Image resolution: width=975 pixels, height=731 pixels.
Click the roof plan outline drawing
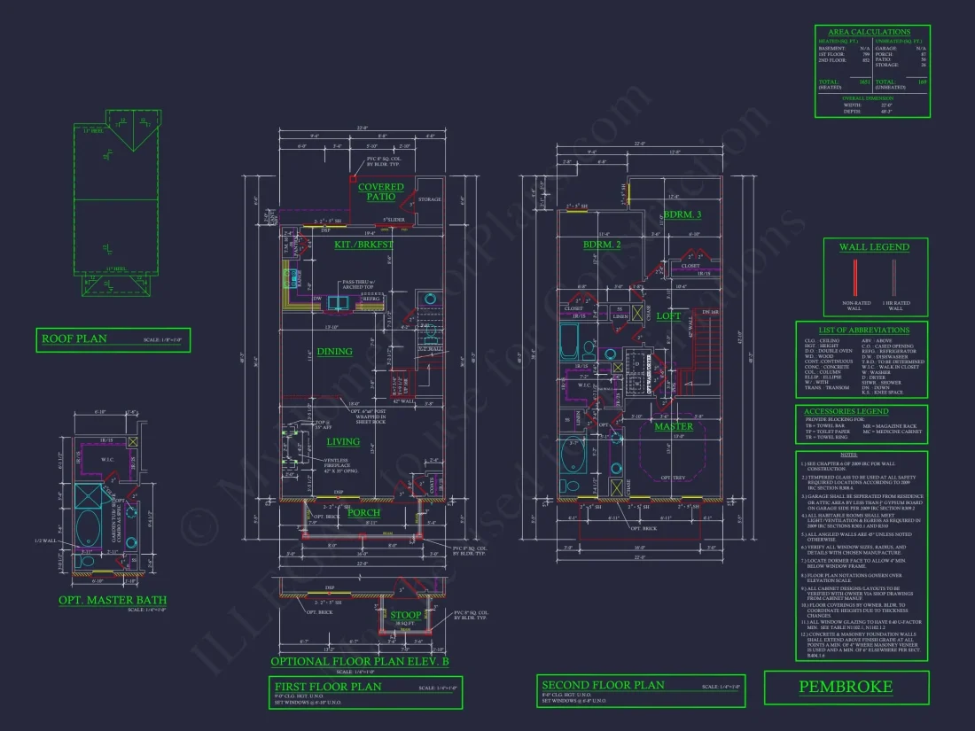click(x=116, y=204)
